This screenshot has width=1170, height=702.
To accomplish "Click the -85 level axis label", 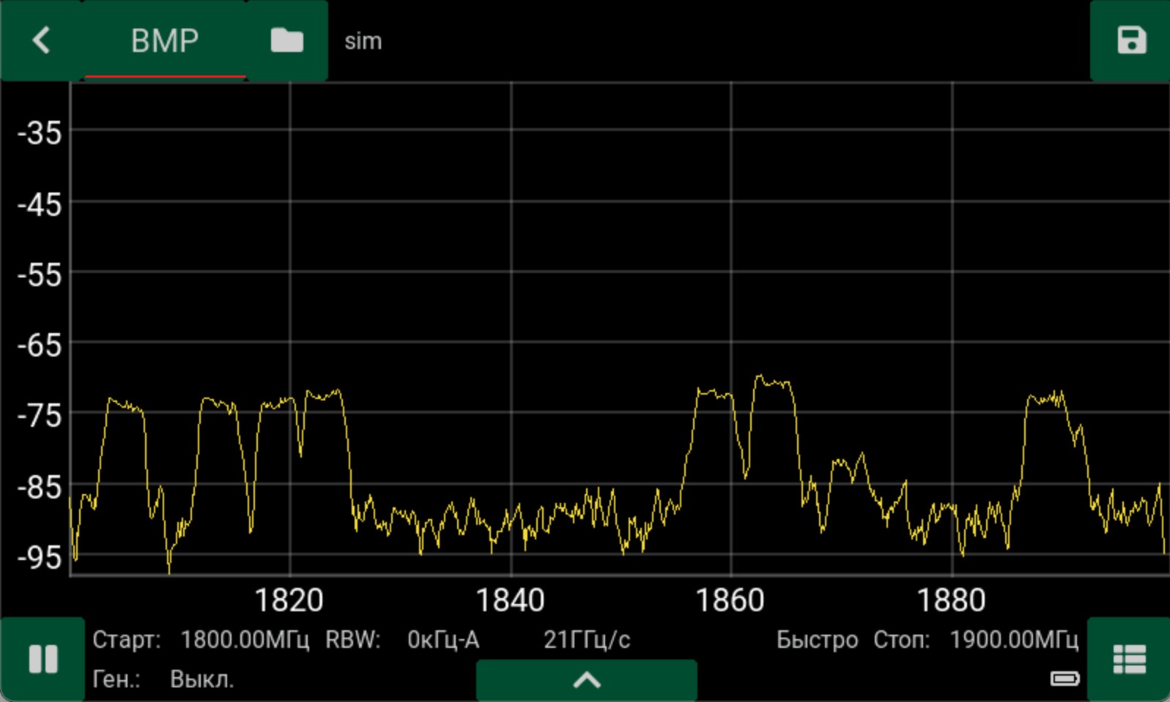I will 40,487.
